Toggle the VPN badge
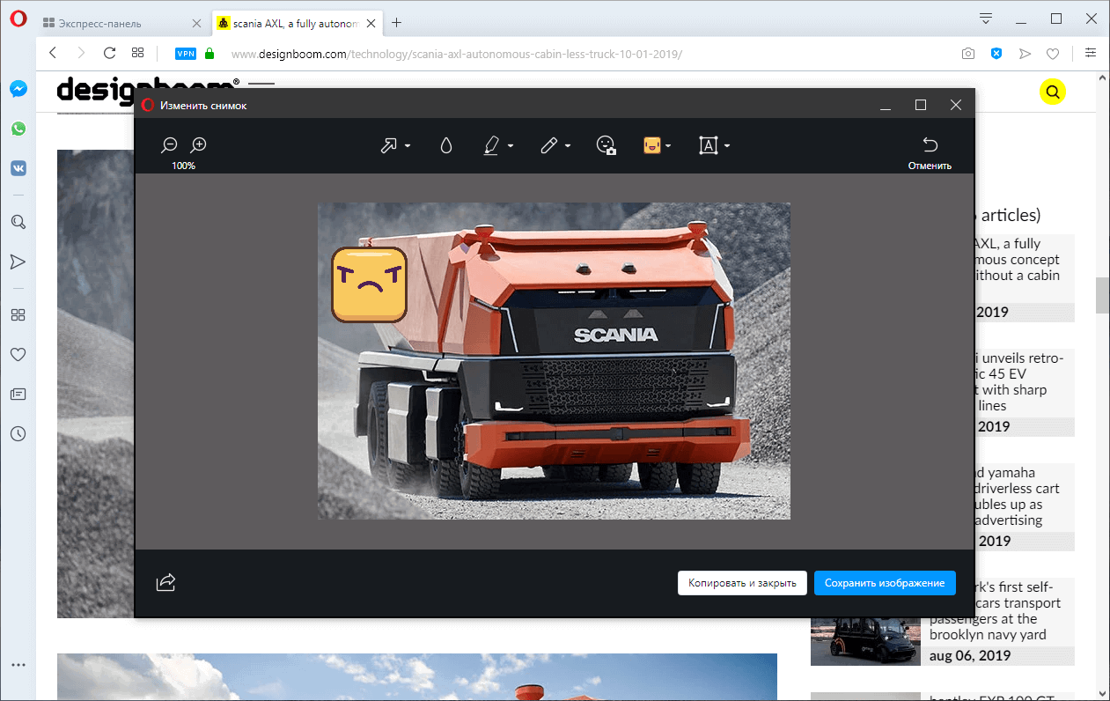1110x701 pixels. click(x=186, y=54)
